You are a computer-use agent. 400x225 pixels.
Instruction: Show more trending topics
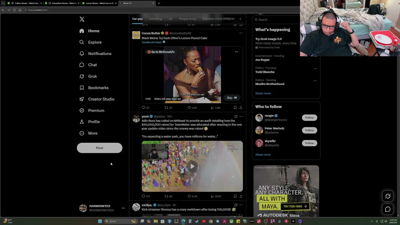[x=263, y=93]
